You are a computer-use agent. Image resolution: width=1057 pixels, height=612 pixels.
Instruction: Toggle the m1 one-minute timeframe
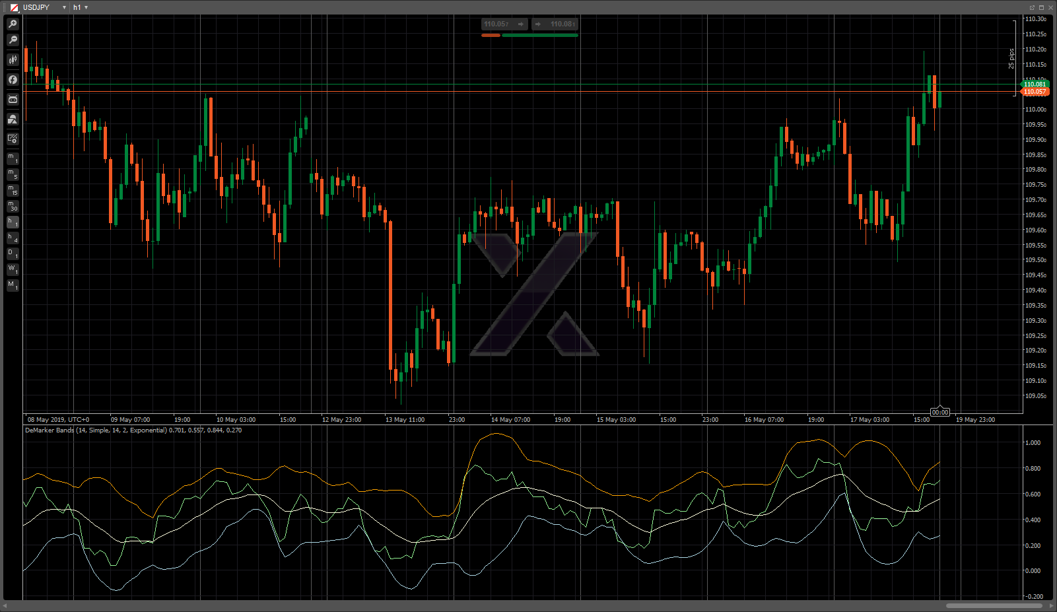click(13, 158)
